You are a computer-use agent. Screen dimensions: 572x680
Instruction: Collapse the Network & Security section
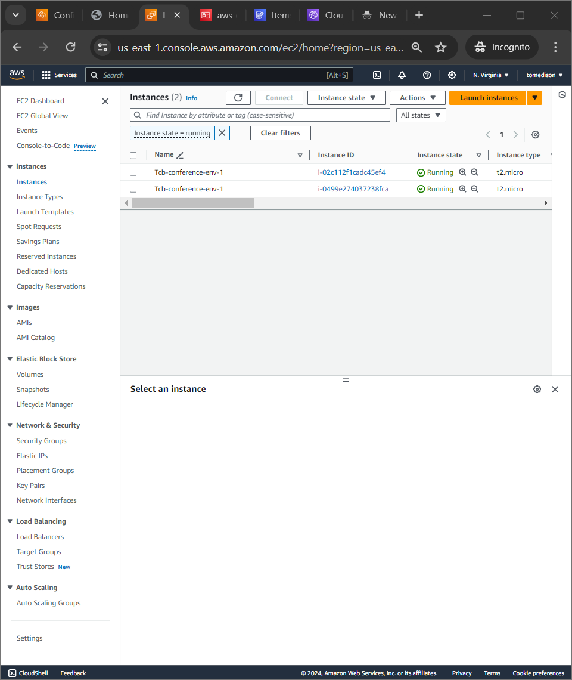pos(10,425)
